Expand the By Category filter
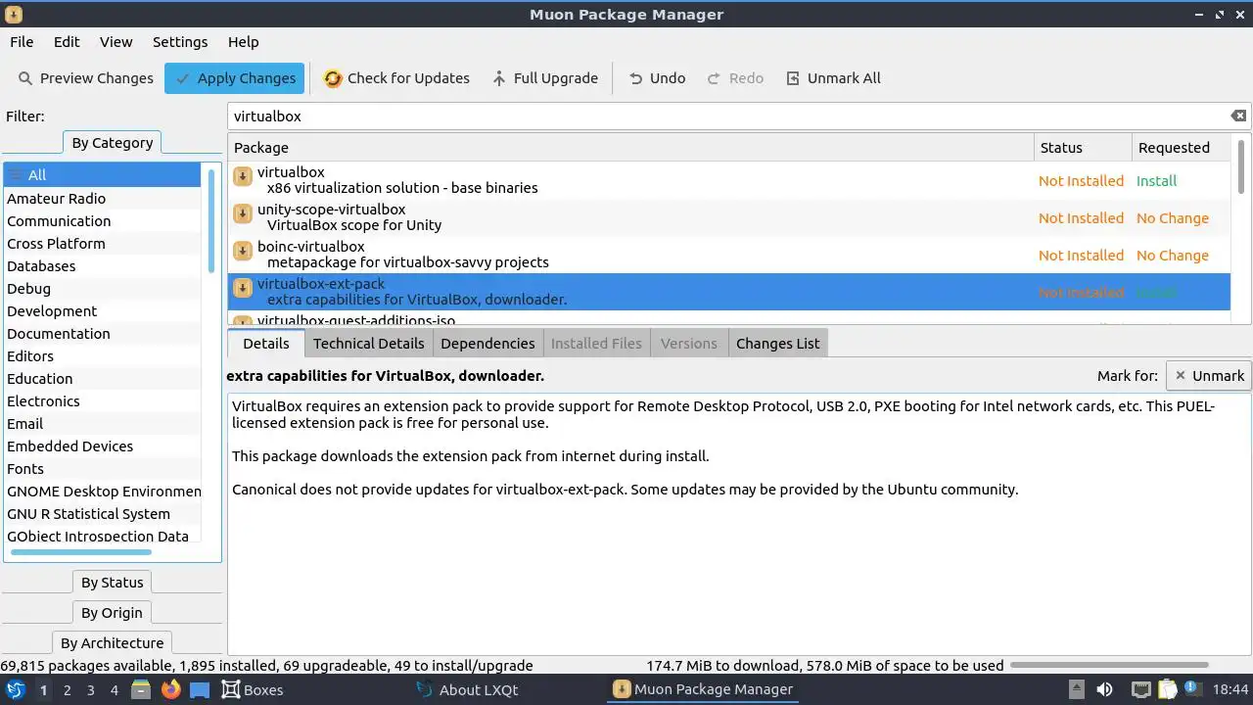Viewport: 1253px width, 705px height. click(113, 143)
